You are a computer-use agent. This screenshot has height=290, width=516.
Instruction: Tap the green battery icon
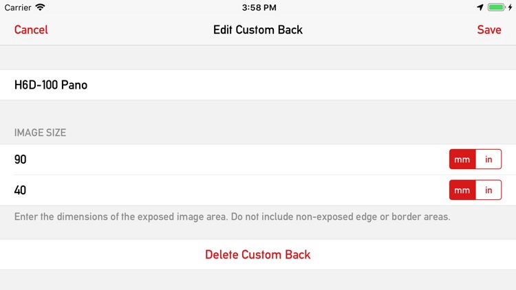coord(496,8)
